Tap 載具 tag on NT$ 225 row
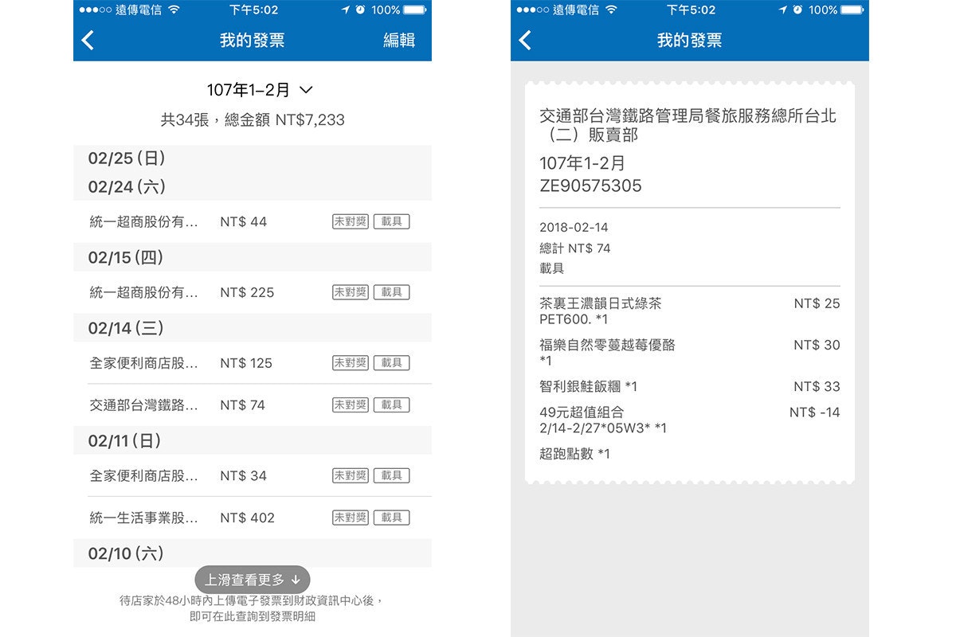Image resolution: width=956 pixels, height=637 pixels. tap(391, 292)
